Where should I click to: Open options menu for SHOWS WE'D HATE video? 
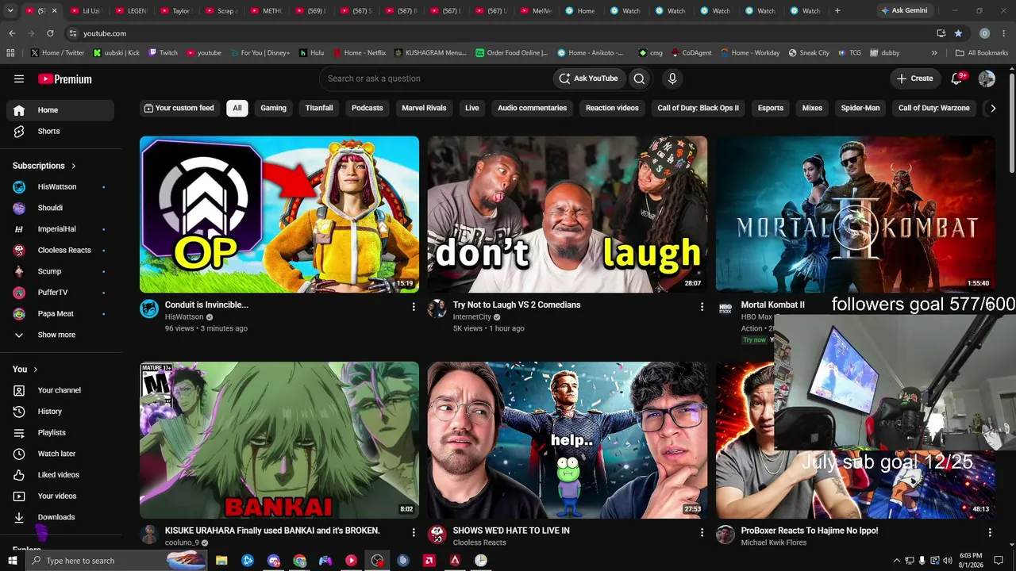702,532
